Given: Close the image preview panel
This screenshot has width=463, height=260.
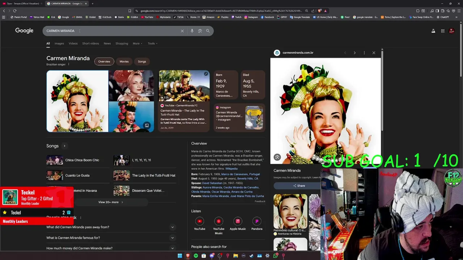Looking at the screenshot, I should pos(374,53).
